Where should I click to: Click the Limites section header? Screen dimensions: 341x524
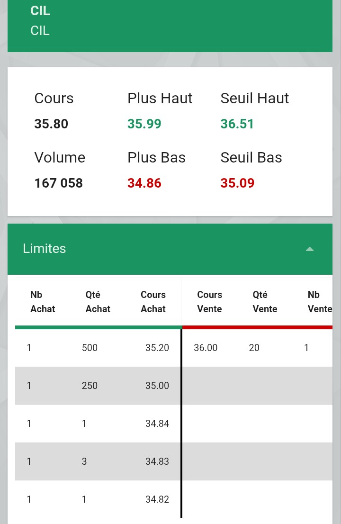coord(170,249)
